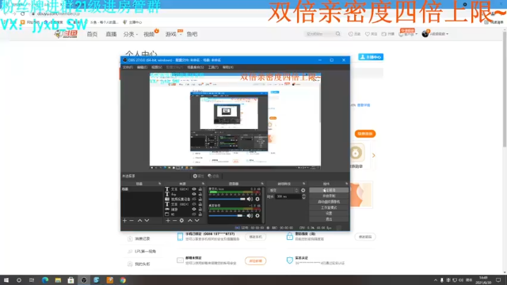Open 关注 follows in Douyu header

click(x=371, y=33)
